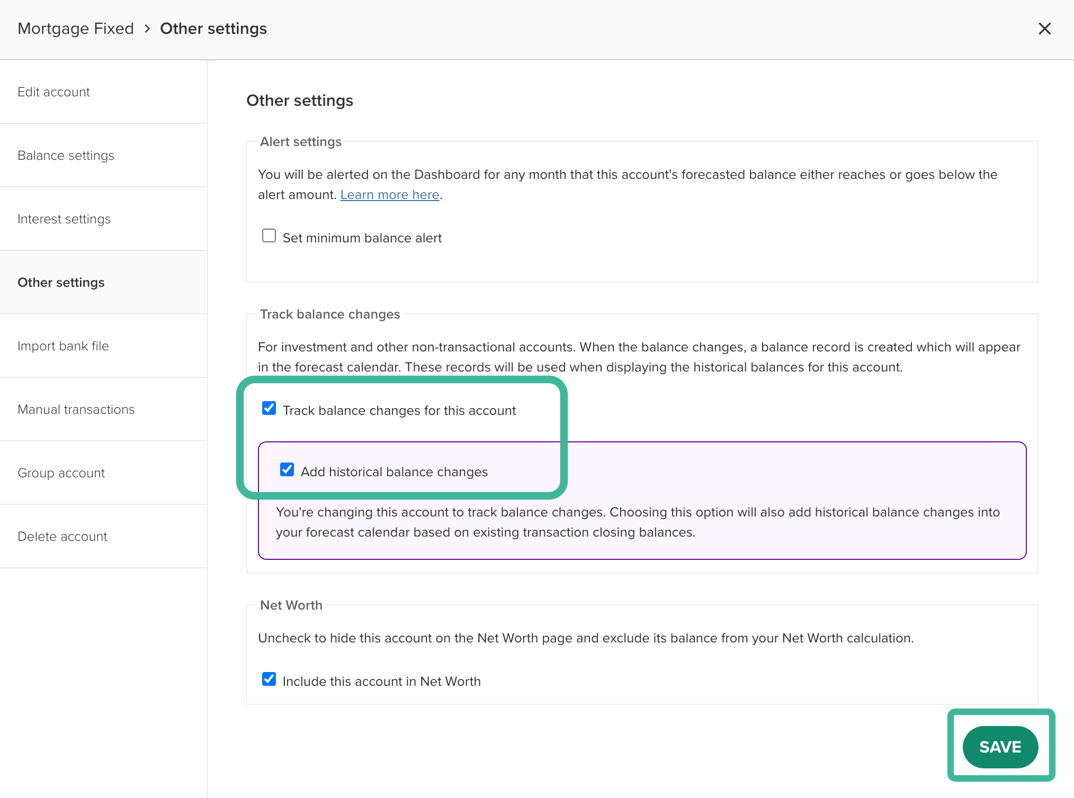Switch to Interest settings
Image resolution: width=1074 pixels, height=798 pixels.
pyautogui.click(x=64, y=219)
